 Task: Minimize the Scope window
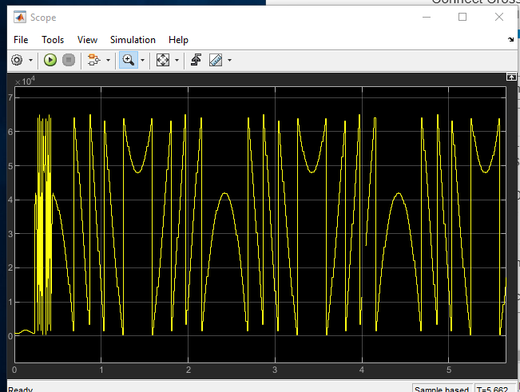point(427,17)
